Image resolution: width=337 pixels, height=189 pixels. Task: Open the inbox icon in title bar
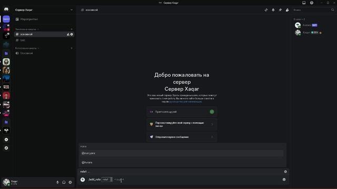(304, 3)
